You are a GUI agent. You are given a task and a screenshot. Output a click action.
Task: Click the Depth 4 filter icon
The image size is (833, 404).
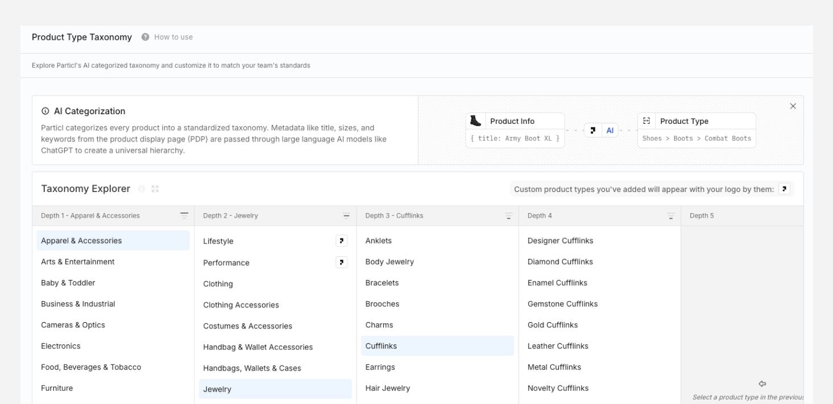[670, 215]
